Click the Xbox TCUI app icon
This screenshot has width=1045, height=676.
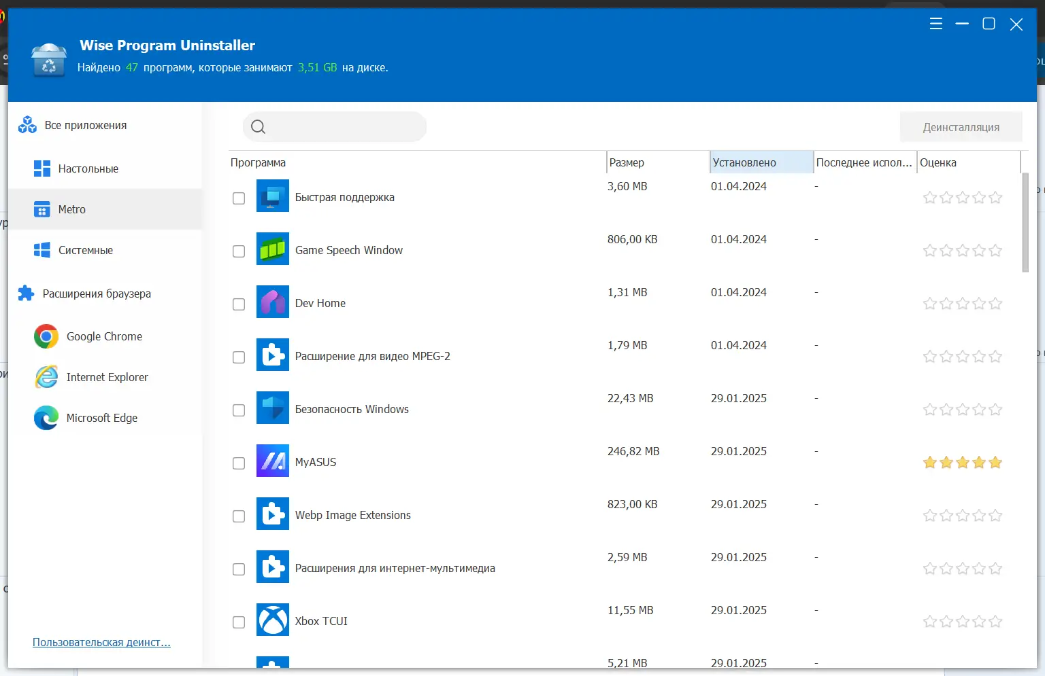(x=273, y=620)
